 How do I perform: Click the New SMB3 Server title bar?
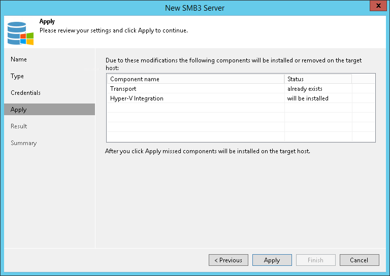tap(195, 8)
